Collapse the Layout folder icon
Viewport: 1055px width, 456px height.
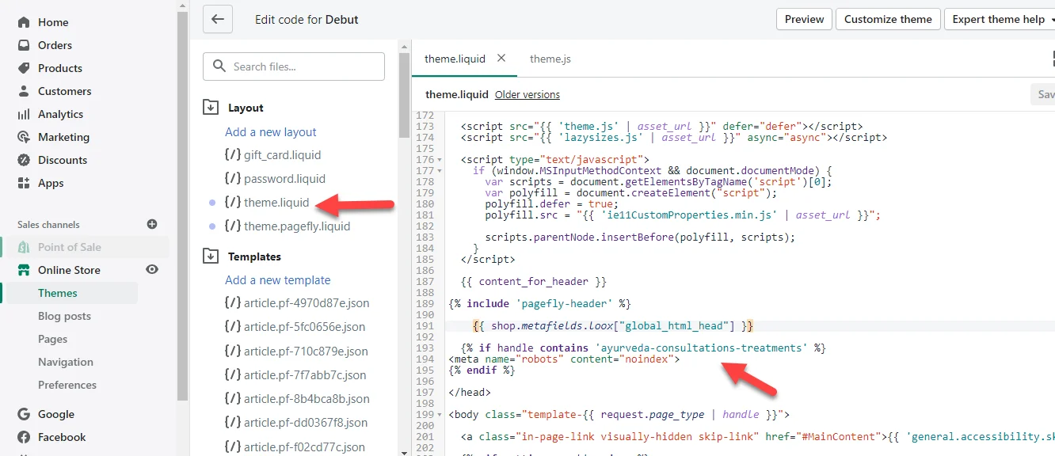pos(211,107)
